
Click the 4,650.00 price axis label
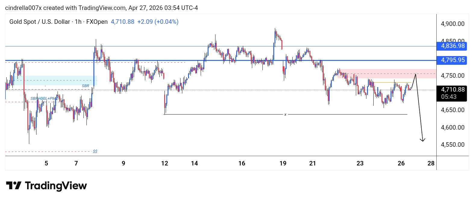(x=453, y=110)
